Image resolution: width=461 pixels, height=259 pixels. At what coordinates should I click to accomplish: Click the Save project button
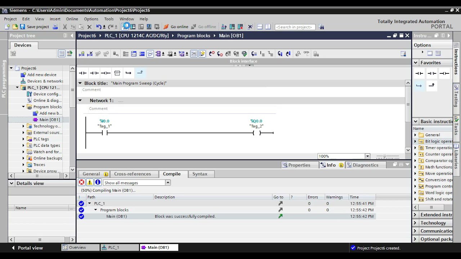35,27
